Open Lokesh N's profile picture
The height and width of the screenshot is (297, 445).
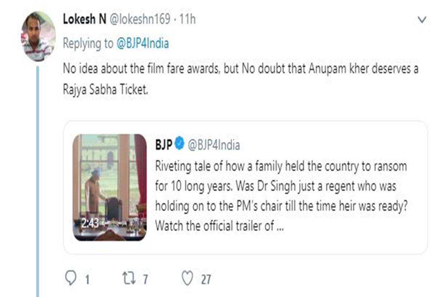38,36
